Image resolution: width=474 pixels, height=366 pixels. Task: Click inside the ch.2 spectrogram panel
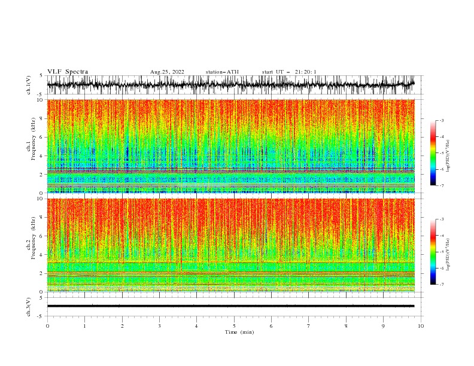[x=230, y=245]
